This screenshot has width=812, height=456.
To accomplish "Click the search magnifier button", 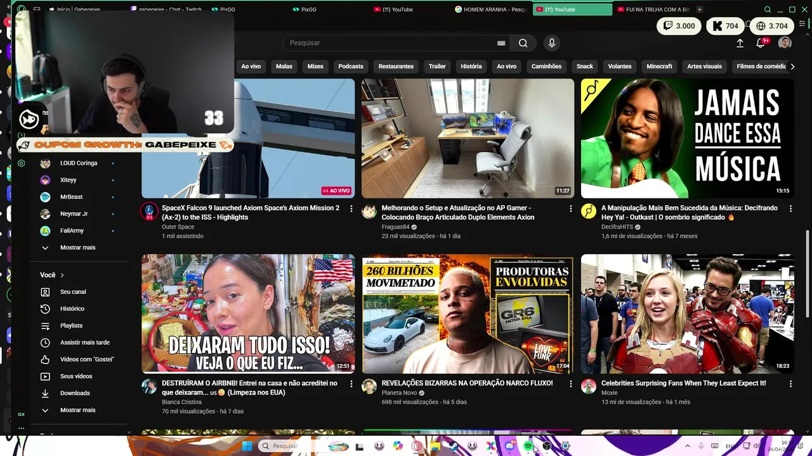I will pyautogui.click(x=523, y=43).
